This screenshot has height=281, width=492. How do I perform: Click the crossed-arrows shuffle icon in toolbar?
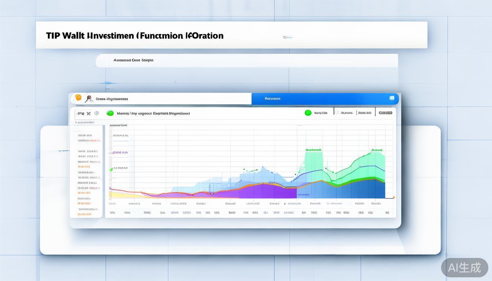click(x=88, y=113)
